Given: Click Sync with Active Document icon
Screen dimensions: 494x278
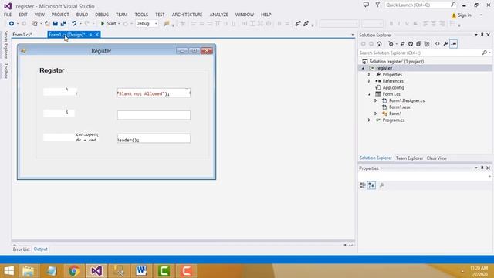Looking at the screenshot, I should tap(403, 44).
